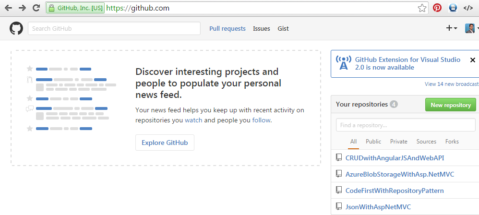Switch repositories filter to Public tab
Viewport: 479px width, 215px height.
tap(373, 142)
